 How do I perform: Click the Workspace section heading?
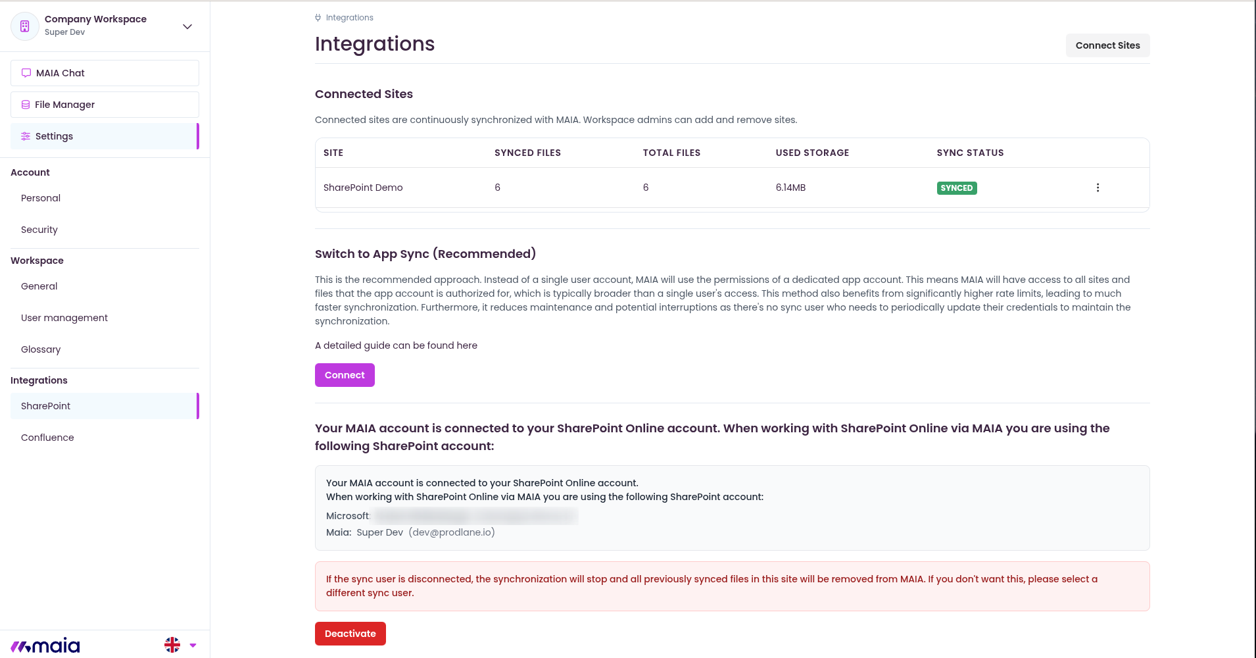(x=37, y=261)
